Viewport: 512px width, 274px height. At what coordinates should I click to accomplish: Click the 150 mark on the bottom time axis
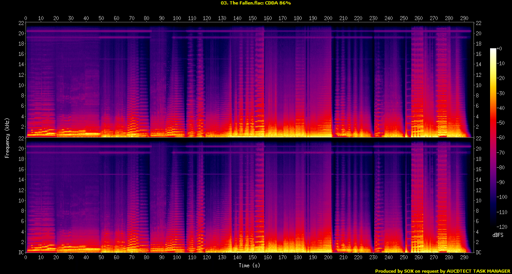pyautogui.click(x=252, y=257)
